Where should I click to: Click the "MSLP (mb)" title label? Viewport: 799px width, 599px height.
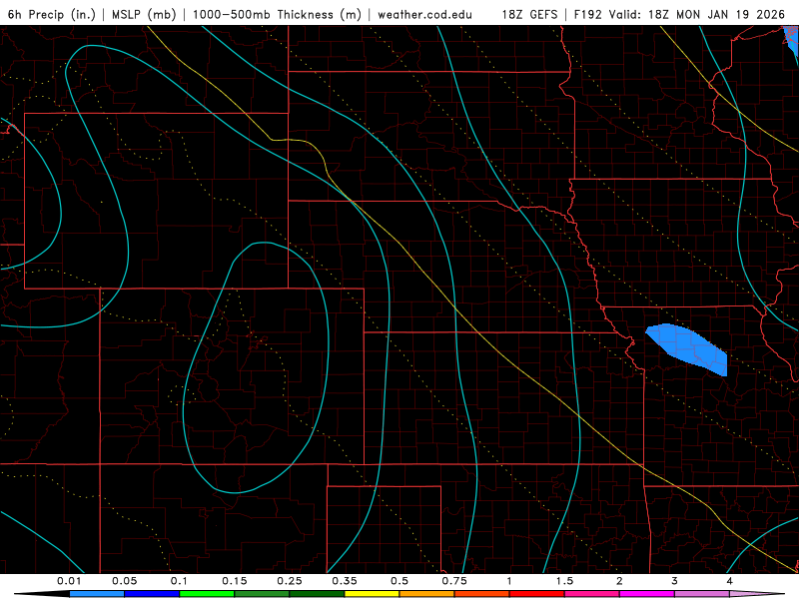click(144, 14)
